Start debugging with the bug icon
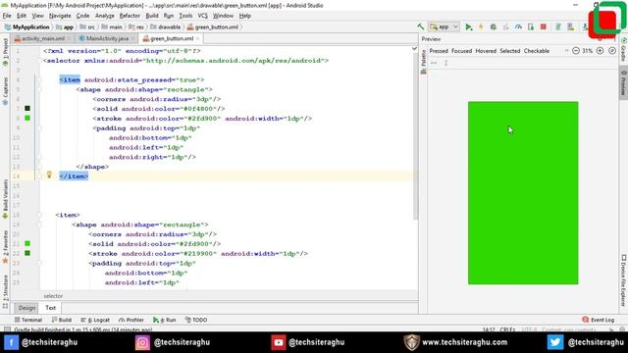The height and width of the screenshot is (353, 628). click(494, 26)
